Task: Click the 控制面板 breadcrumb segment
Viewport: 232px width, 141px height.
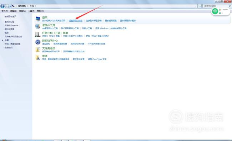Action: pyautogui.click(x=22, y=6)
